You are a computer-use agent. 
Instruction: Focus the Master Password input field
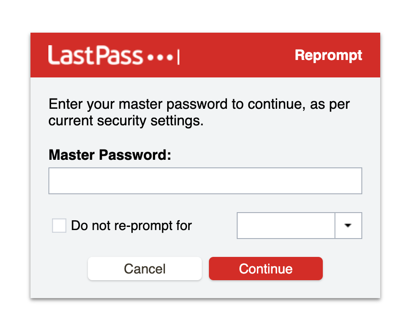pyautogui.click(x=205, y=181)
